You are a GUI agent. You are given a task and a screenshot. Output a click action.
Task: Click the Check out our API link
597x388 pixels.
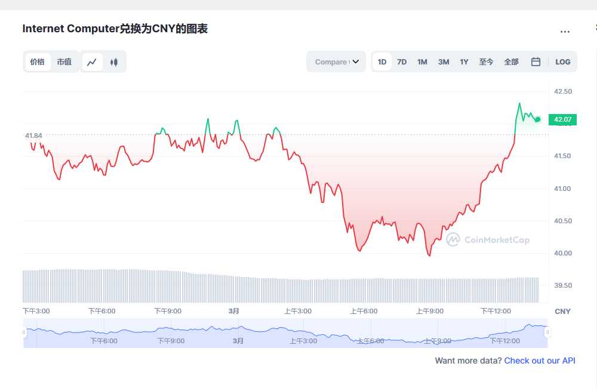(x=540, y=361)
